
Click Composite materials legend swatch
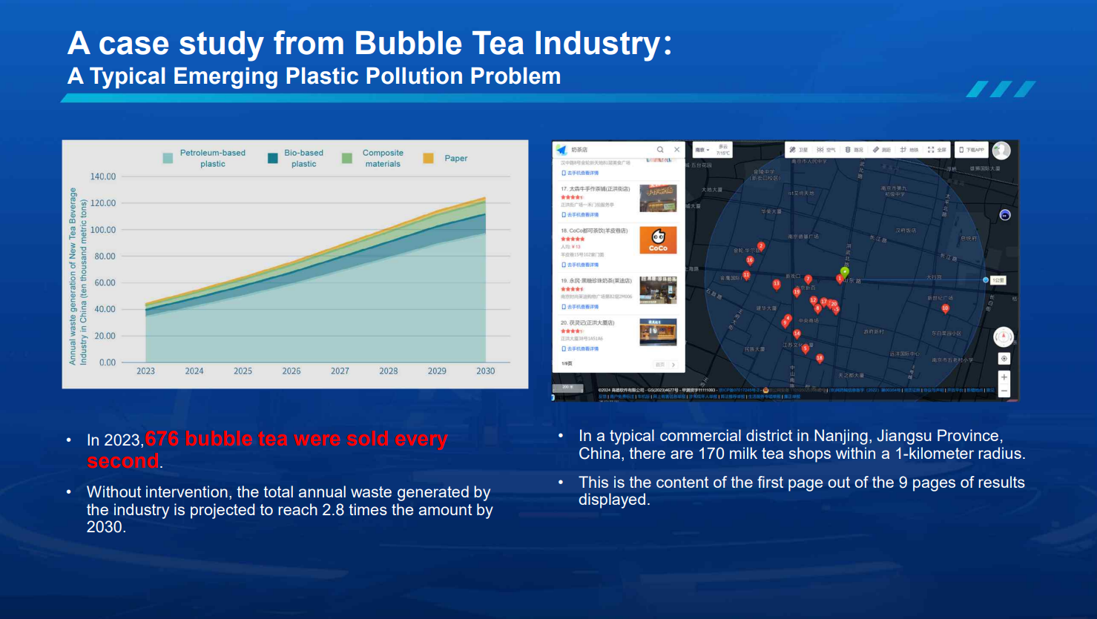click(347, 158)
